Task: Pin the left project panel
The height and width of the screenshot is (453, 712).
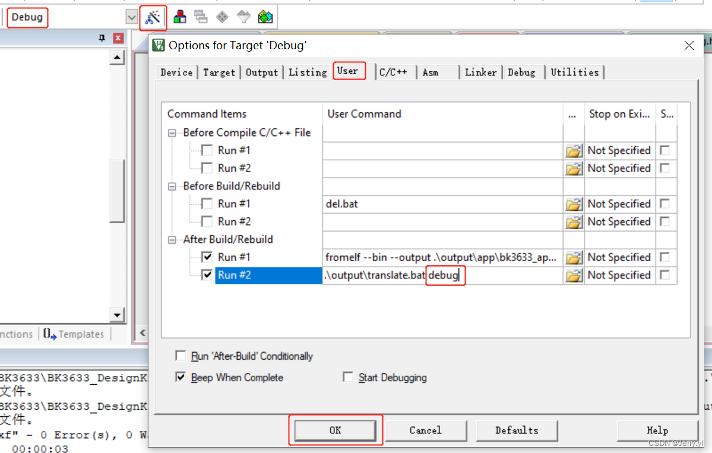Action: tap(102, 38)
